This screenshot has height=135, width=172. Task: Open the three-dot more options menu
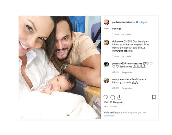tap(154, 22)
